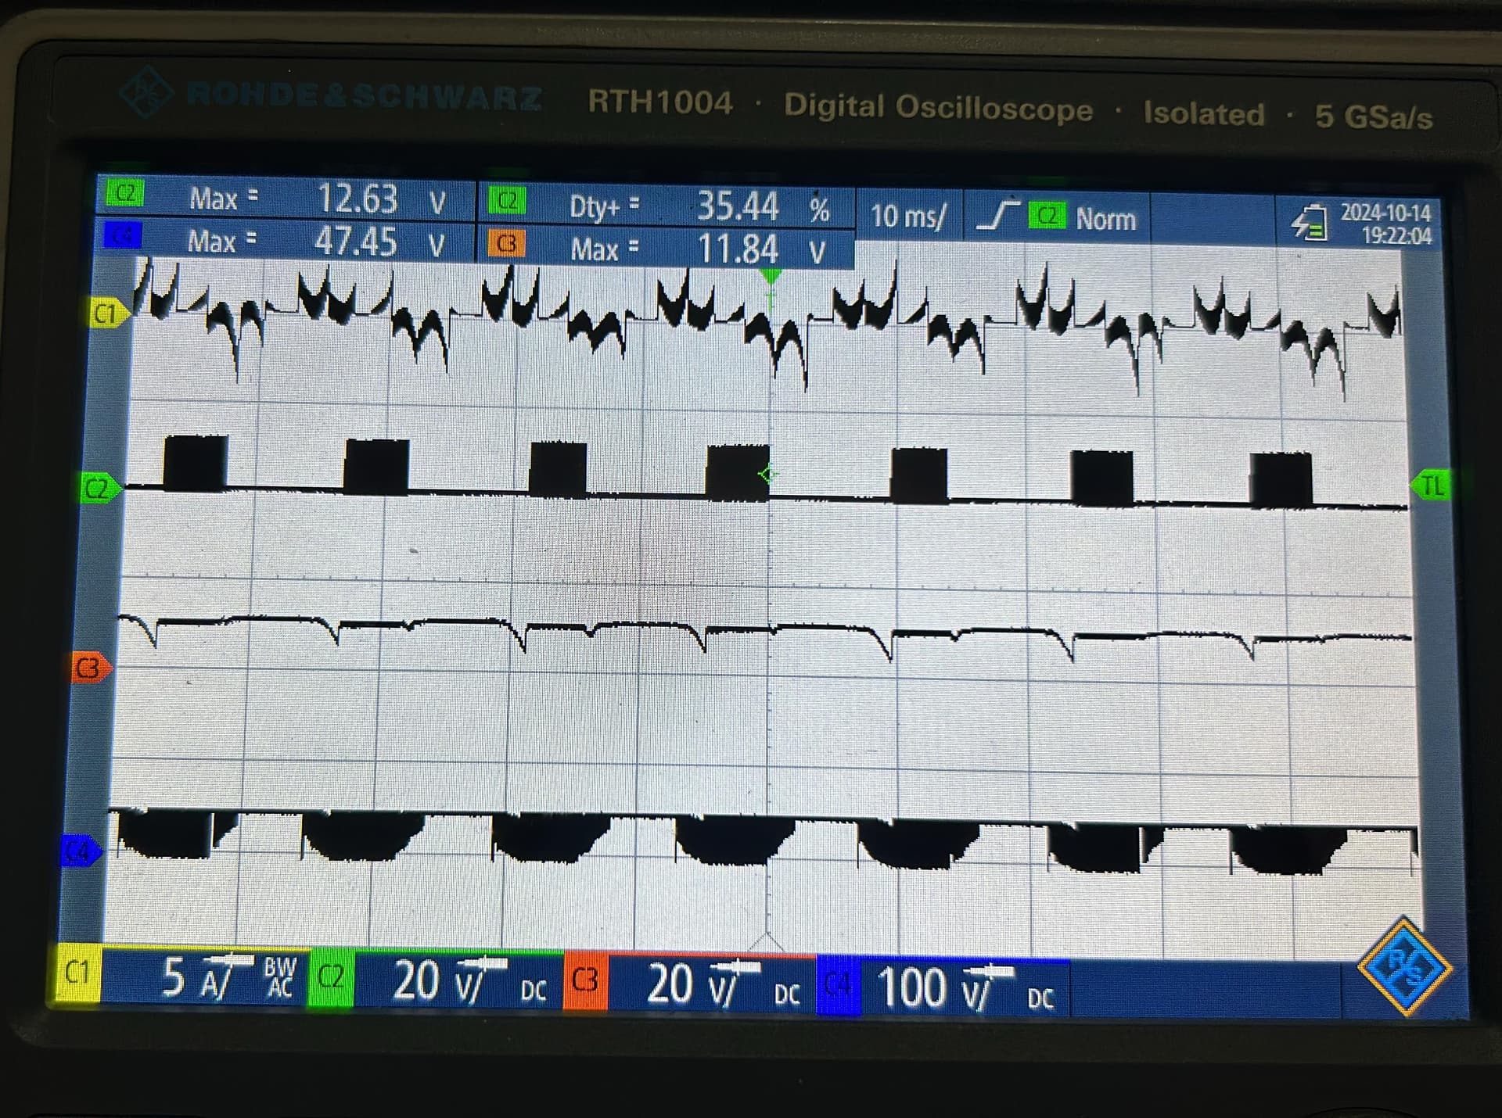Viewport: 1502px width, 1118px height.
Task: Tap the C2 badge beside Dty+ measurement
Action: tap(507, 201)
